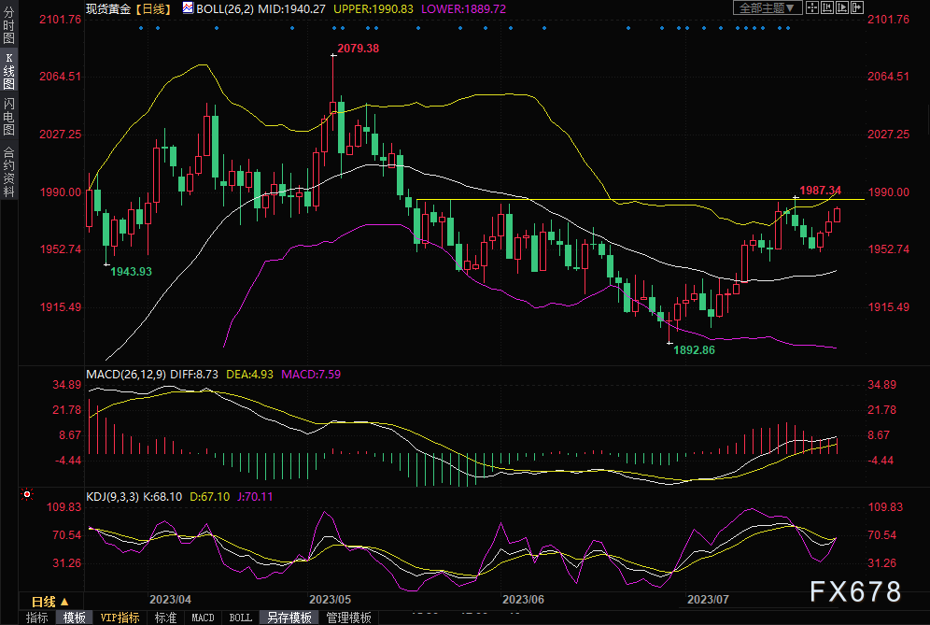Click the 1892.86 low price marker
This screenshot has width=930, height=625.
tap(694, 350)
